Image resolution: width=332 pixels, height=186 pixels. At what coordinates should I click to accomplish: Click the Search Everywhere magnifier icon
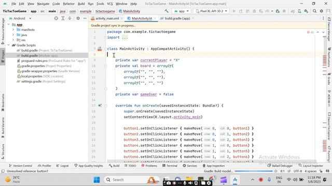pos(315,11)
